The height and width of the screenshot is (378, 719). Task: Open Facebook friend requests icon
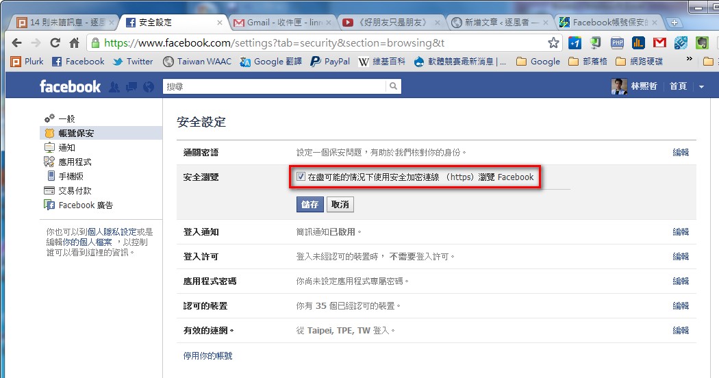point(114,87)
